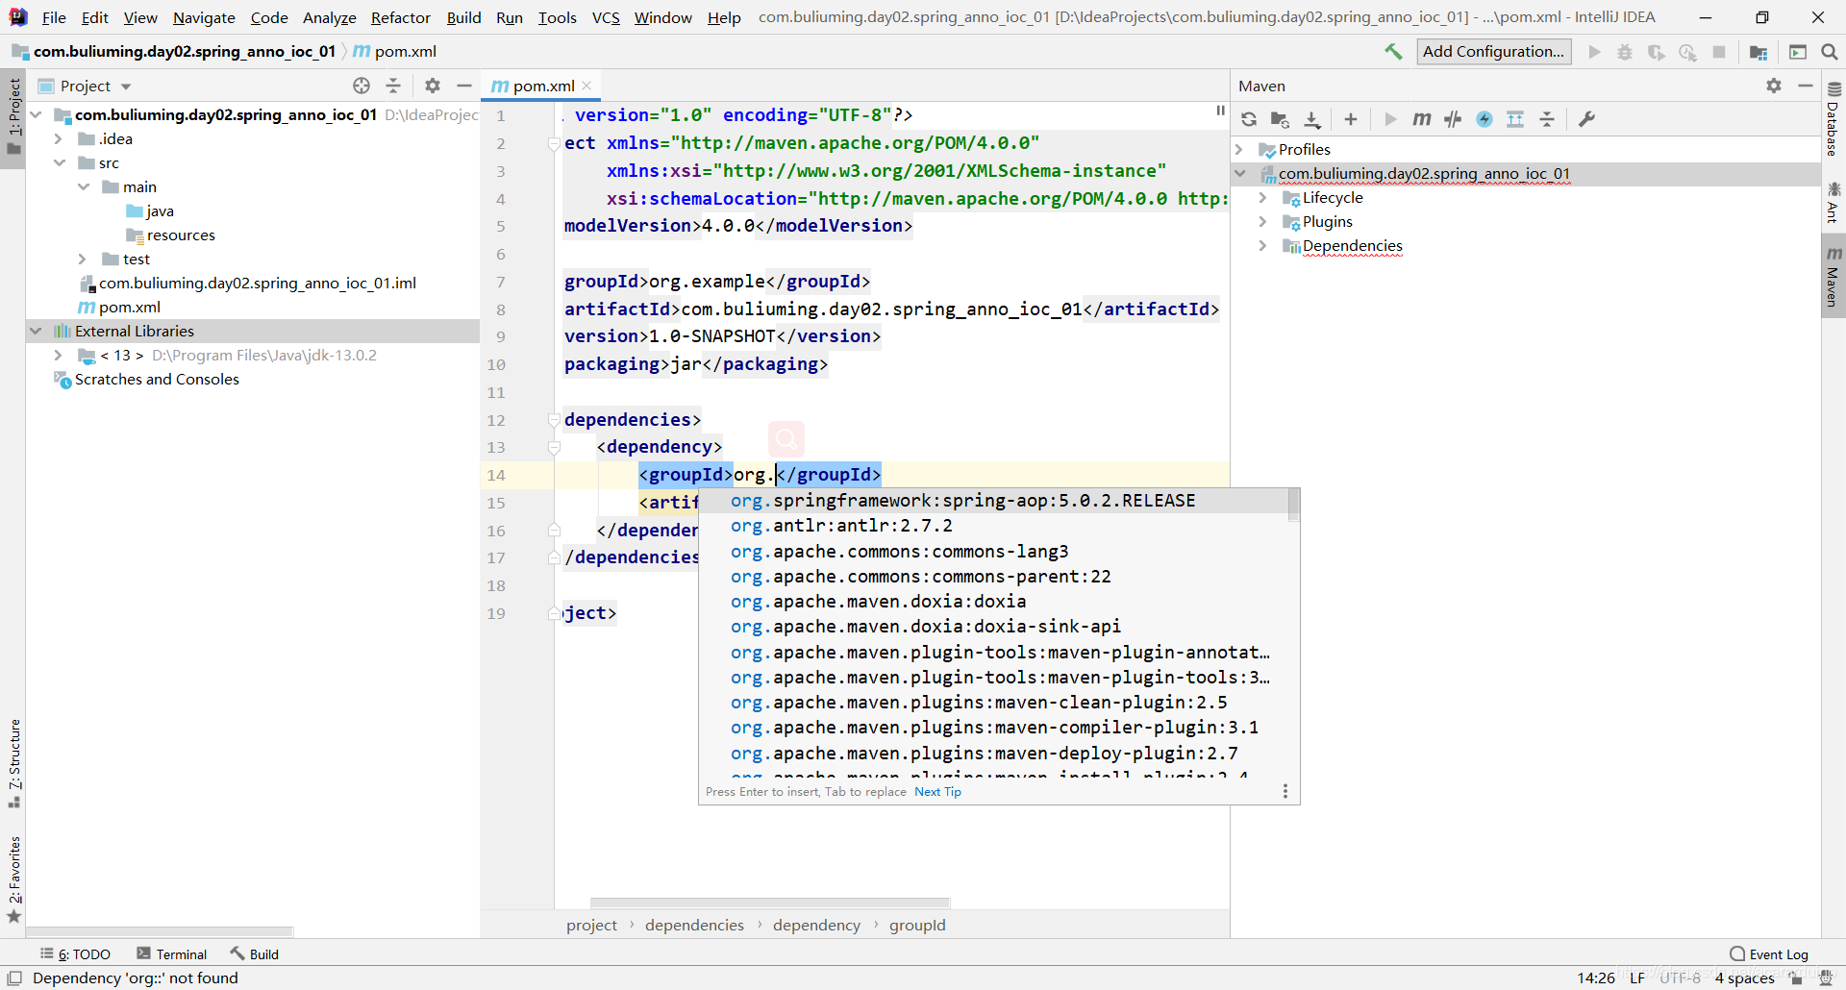Toggle Maven Offline Mode
Screen dimensions: 1846x990
point(1453,119)
